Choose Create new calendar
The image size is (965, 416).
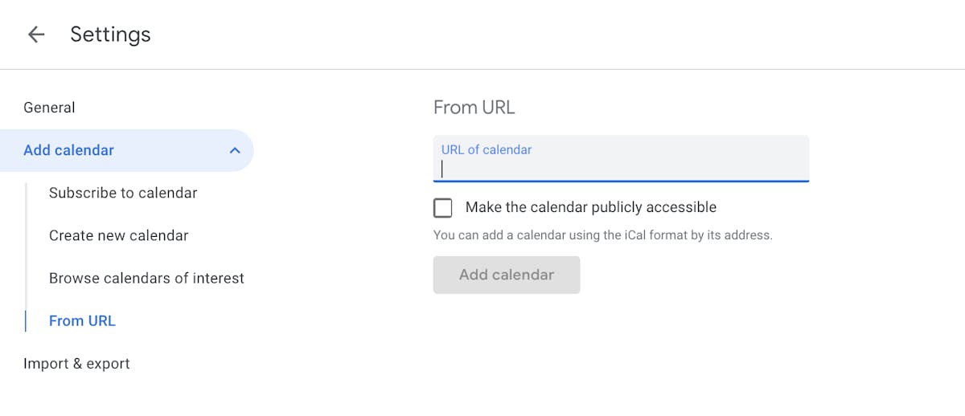point(118,235)
